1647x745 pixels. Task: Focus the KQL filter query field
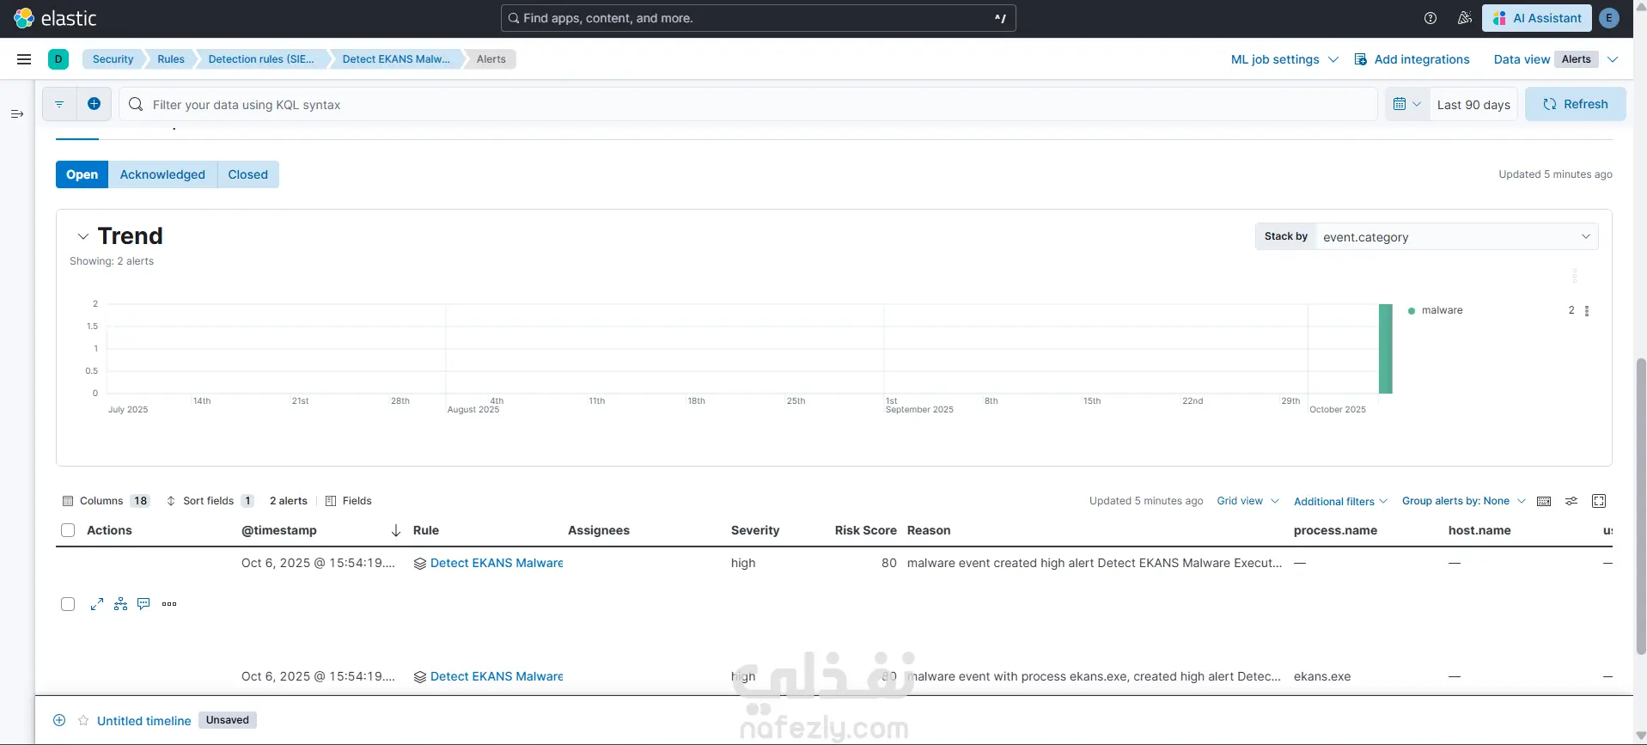[747, 104]
